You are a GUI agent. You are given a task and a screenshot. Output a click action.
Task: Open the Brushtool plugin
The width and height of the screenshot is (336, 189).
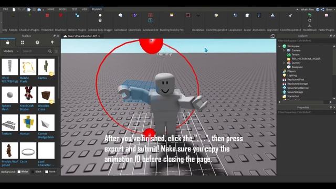61,15
